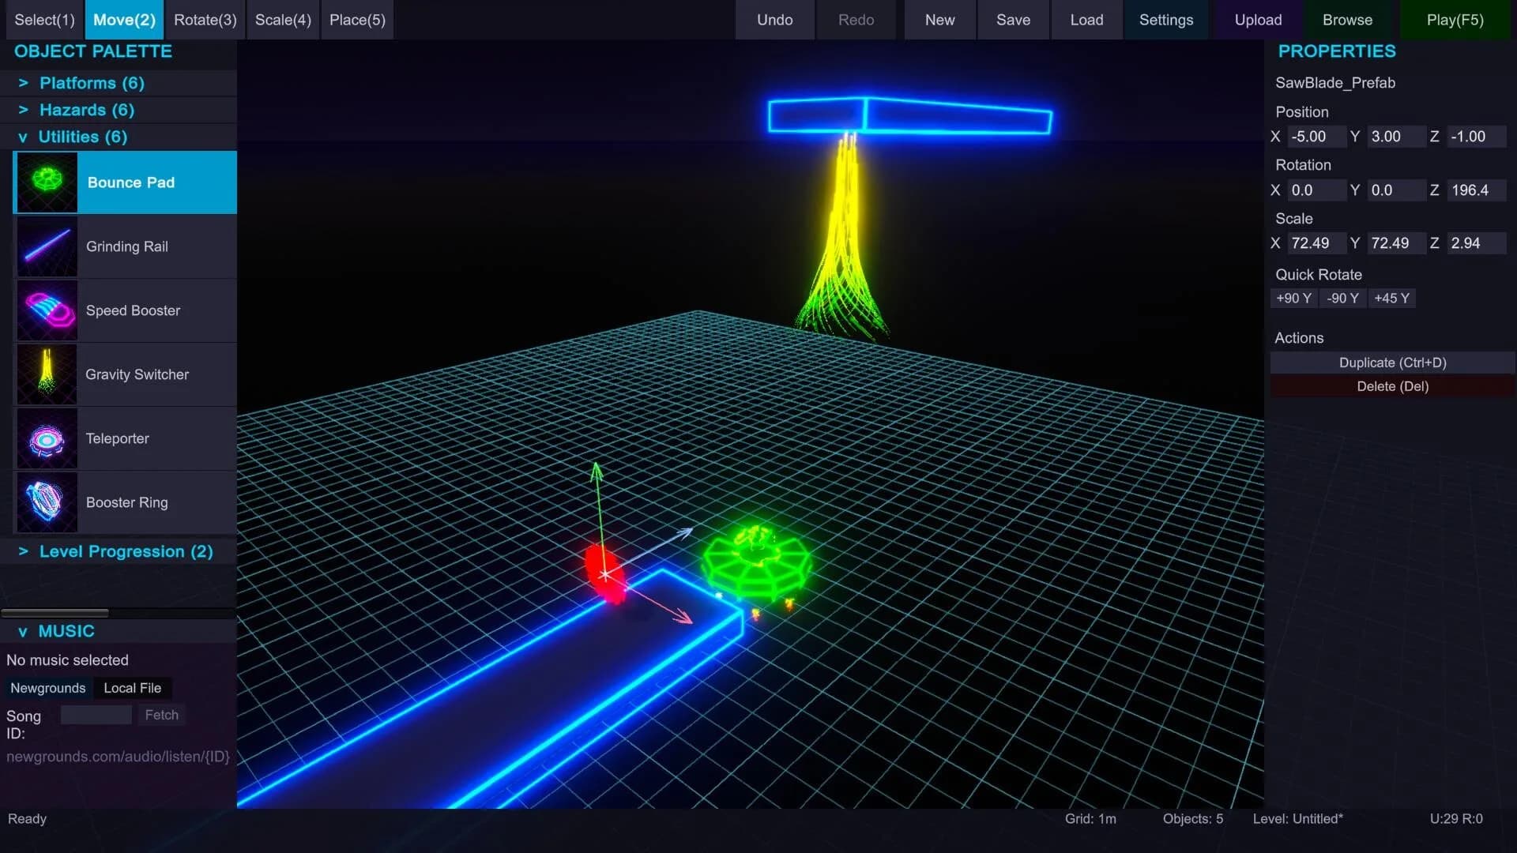The image size is (1517, 853).
Task: Click the Ready status text
Action: (28, 819)
